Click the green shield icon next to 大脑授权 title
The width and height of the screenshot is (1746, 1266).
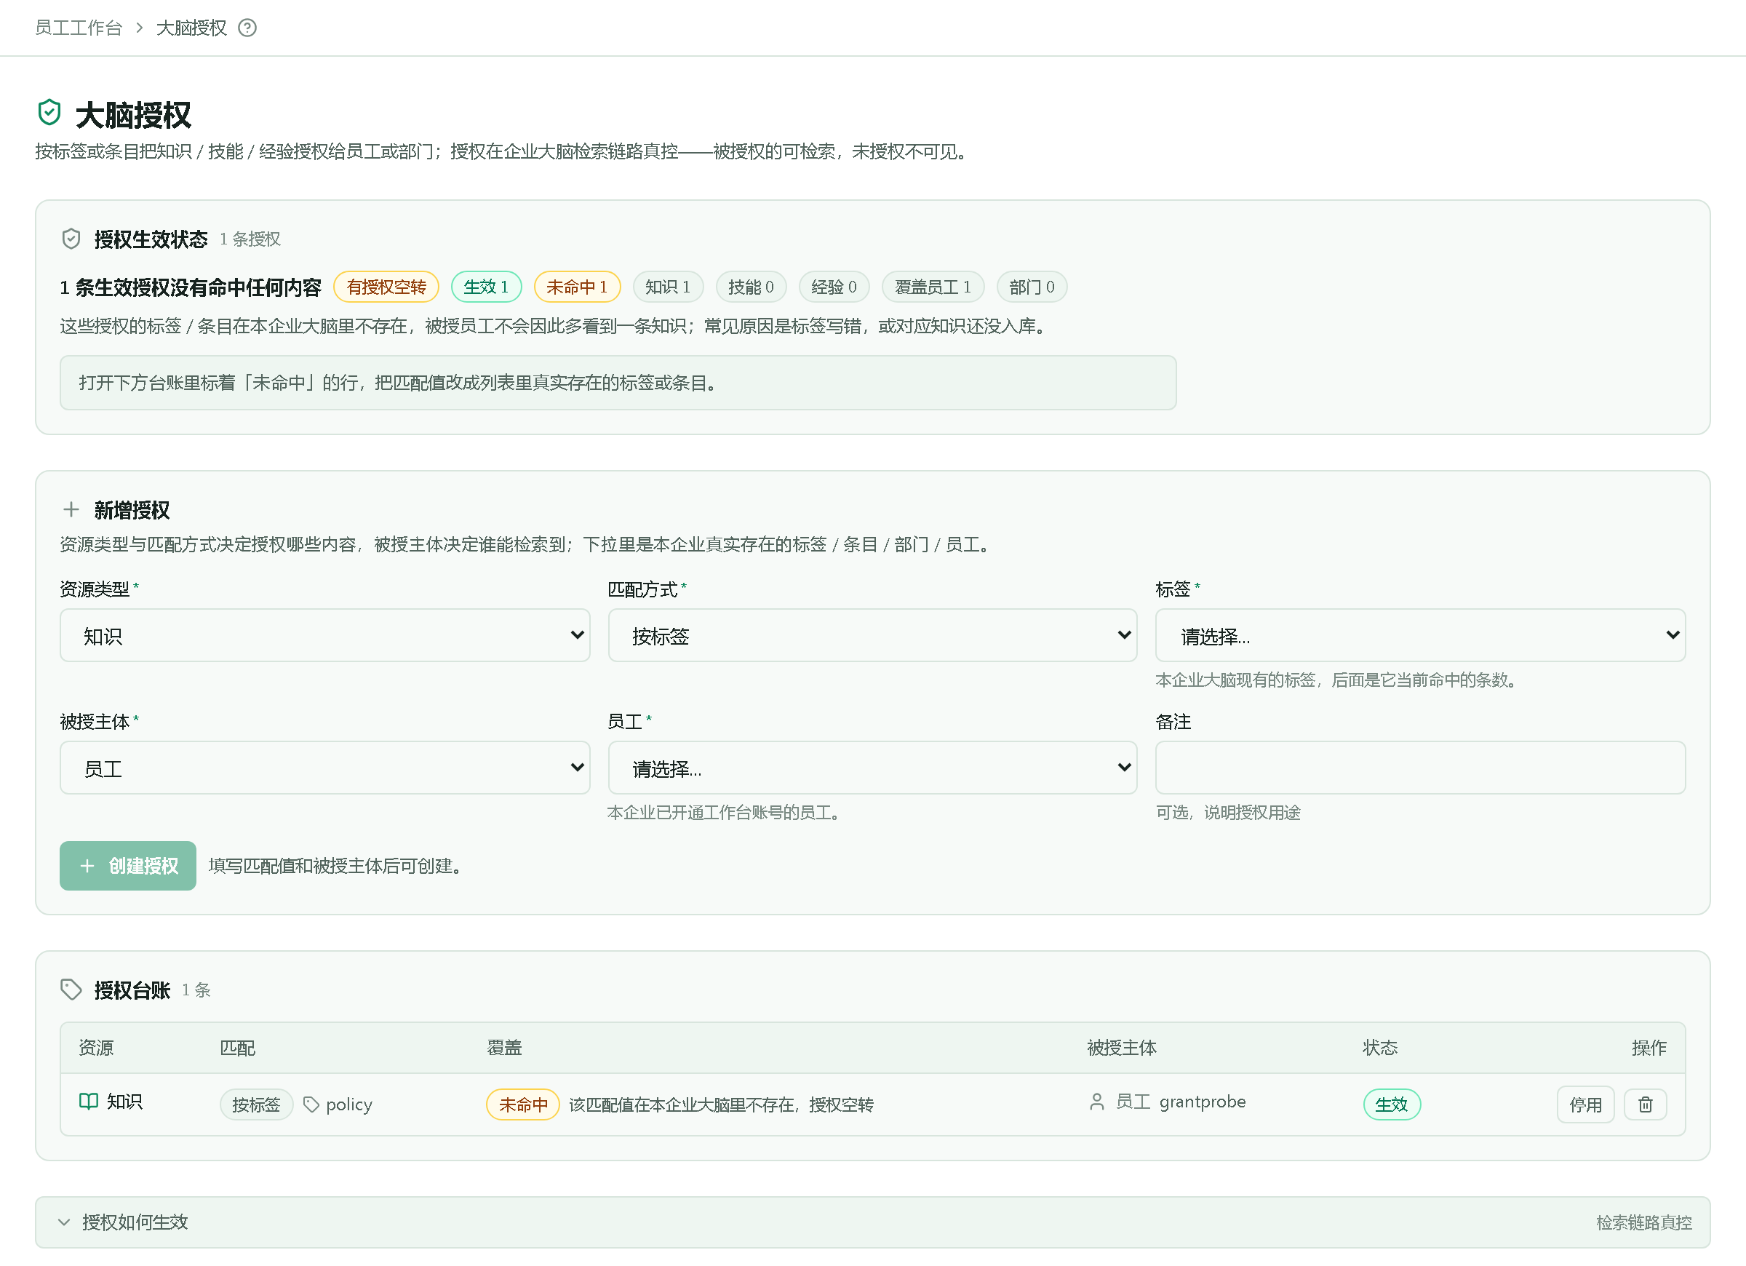coord(49,113)
